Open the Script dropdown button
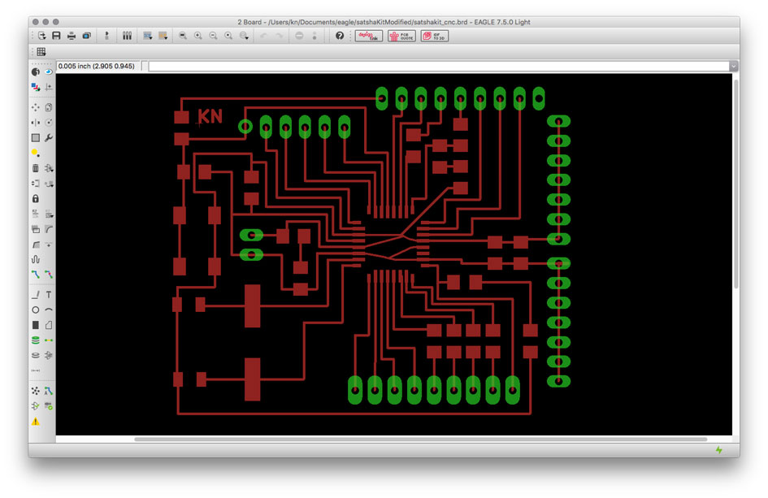 147,36
